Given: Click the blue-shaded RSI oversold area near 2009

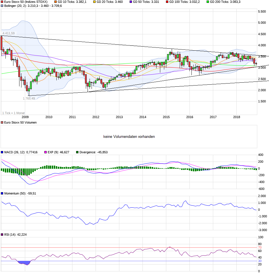Looking at the screenshot, I should (25, 263).
